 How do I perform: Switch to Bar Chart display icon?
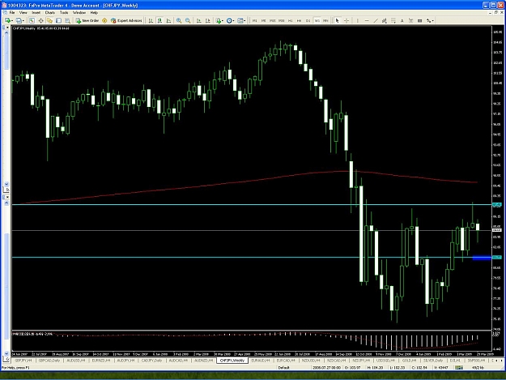[151, 21]
